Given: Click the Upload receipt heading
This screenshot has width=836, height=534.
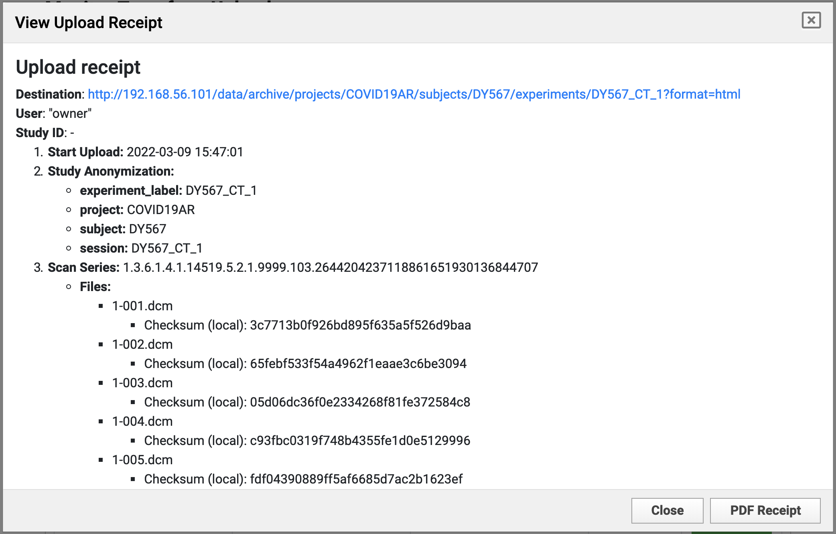Looking at the screenshot, I should pyautogui.click(x=78, y=67).
